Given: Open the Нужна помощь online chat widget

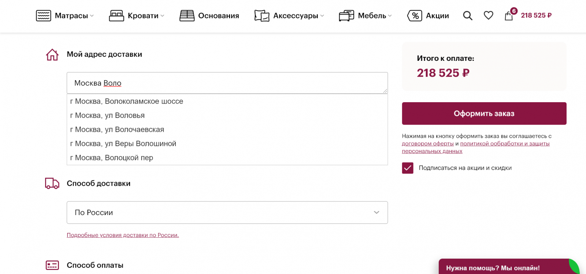Looking at the screenshot, I should tap(493, 268).
